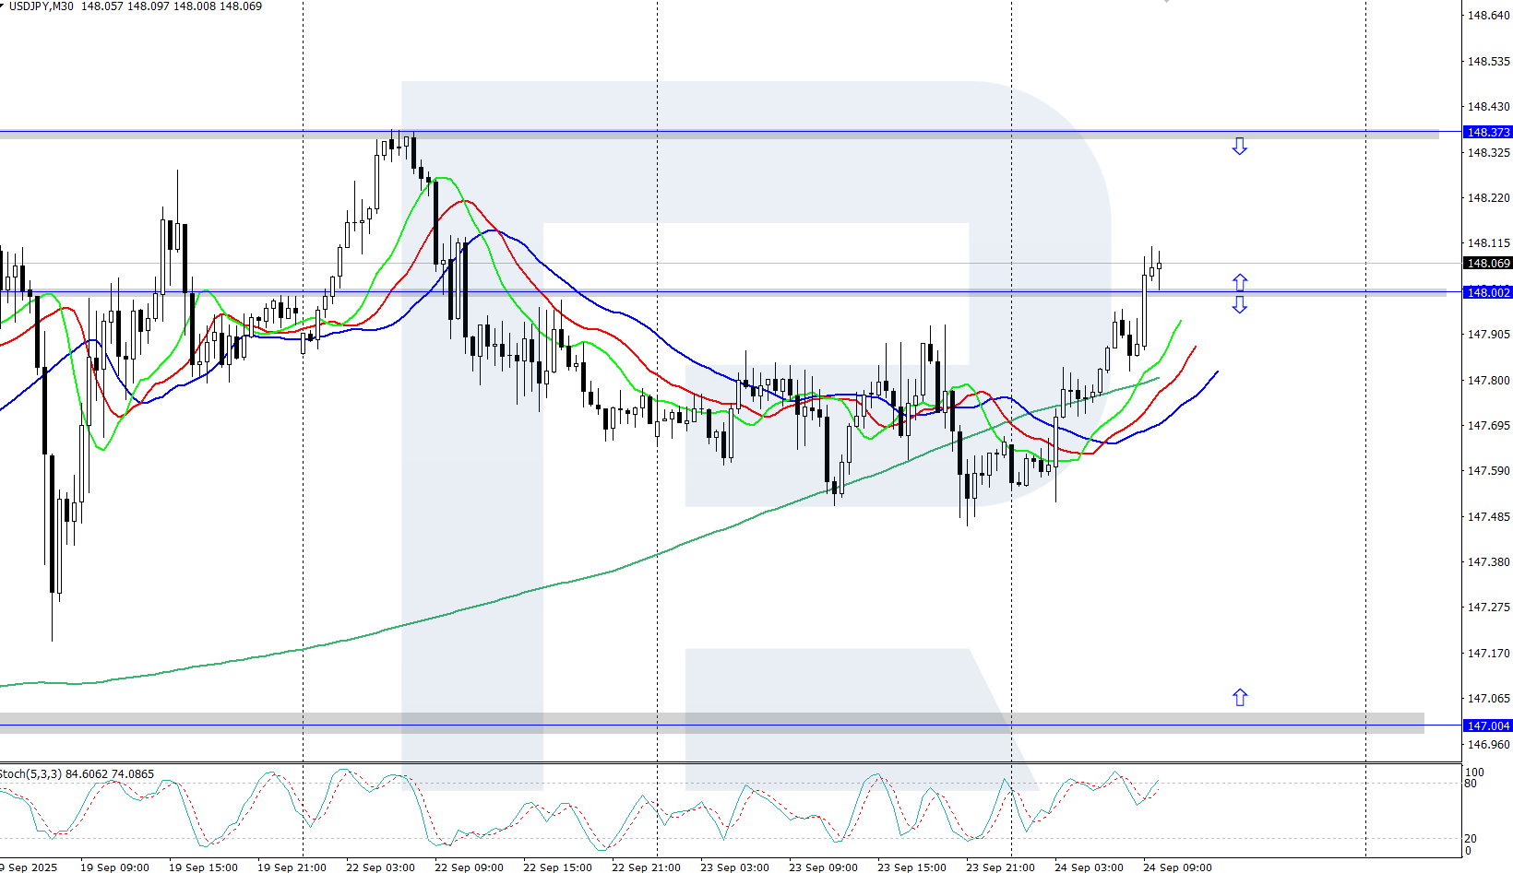Click the 19 Sep 15:00 time axis label
Screen dimensions: 1513x873
point(203,867)
